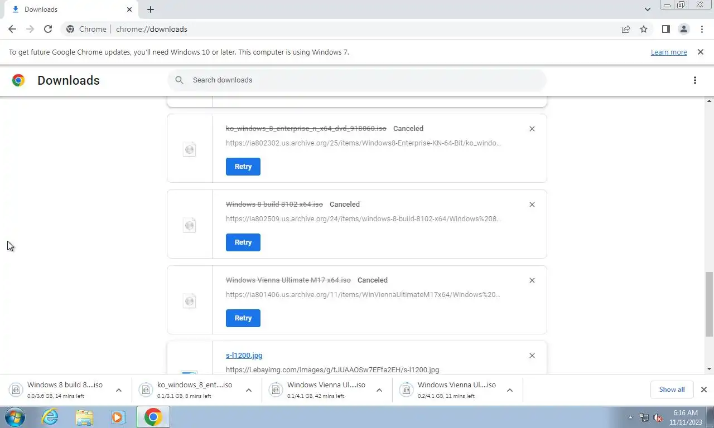Click file icon of ko_windows_8_enterprise entry
The image size is (714, 428).
tap(190, 149)
